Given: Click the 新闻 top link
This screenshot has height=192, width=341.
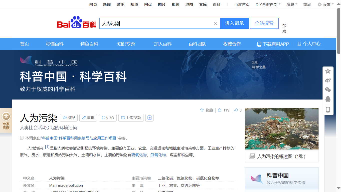Looking at the screenshot, I should pyautogui.click(x=107, y=4).
